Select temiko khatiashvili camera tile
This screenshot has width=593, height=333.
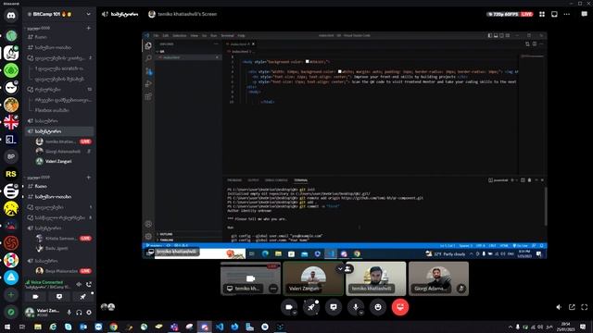point(376,278)
